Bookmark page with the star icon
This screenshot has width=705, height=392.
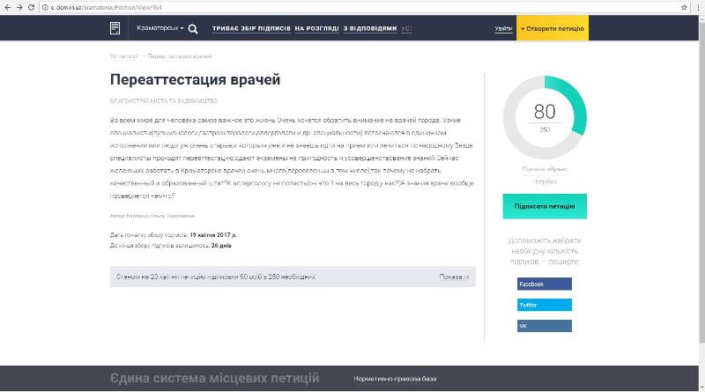pos(684,7)
